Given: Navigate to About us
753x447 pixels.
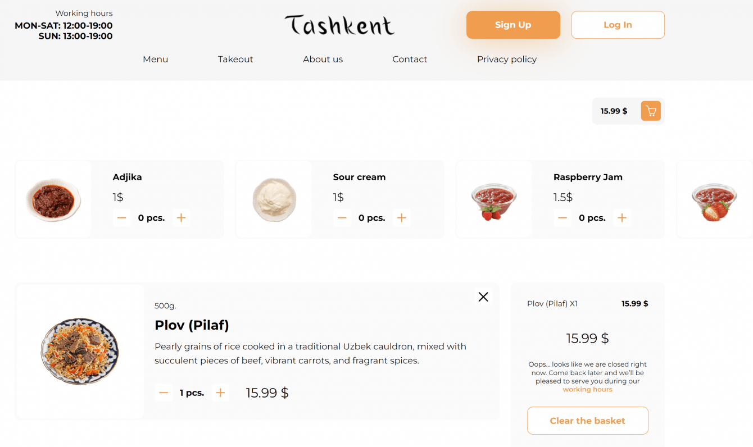Looking at the screenshot, I should pyautogui.click(x=323, y=59).
